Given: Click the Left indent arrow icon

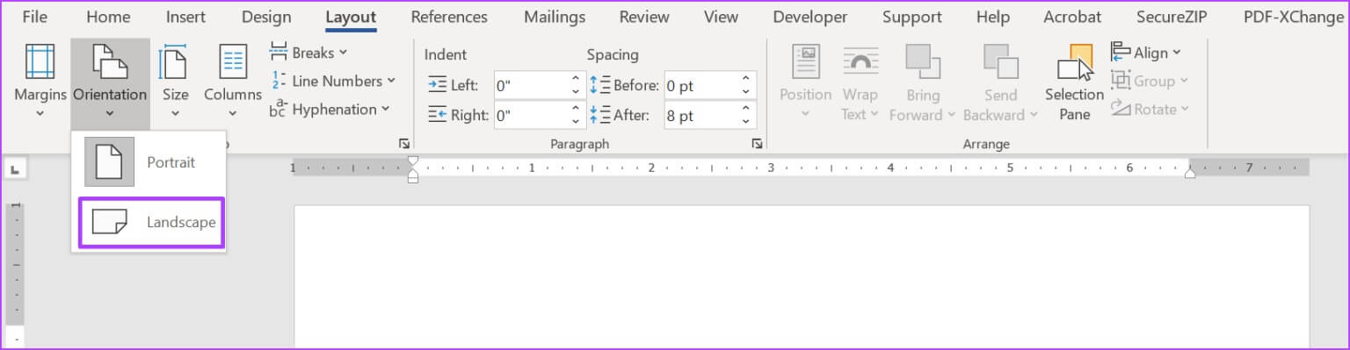Looking at the screenshot, I should click(437, 85).
